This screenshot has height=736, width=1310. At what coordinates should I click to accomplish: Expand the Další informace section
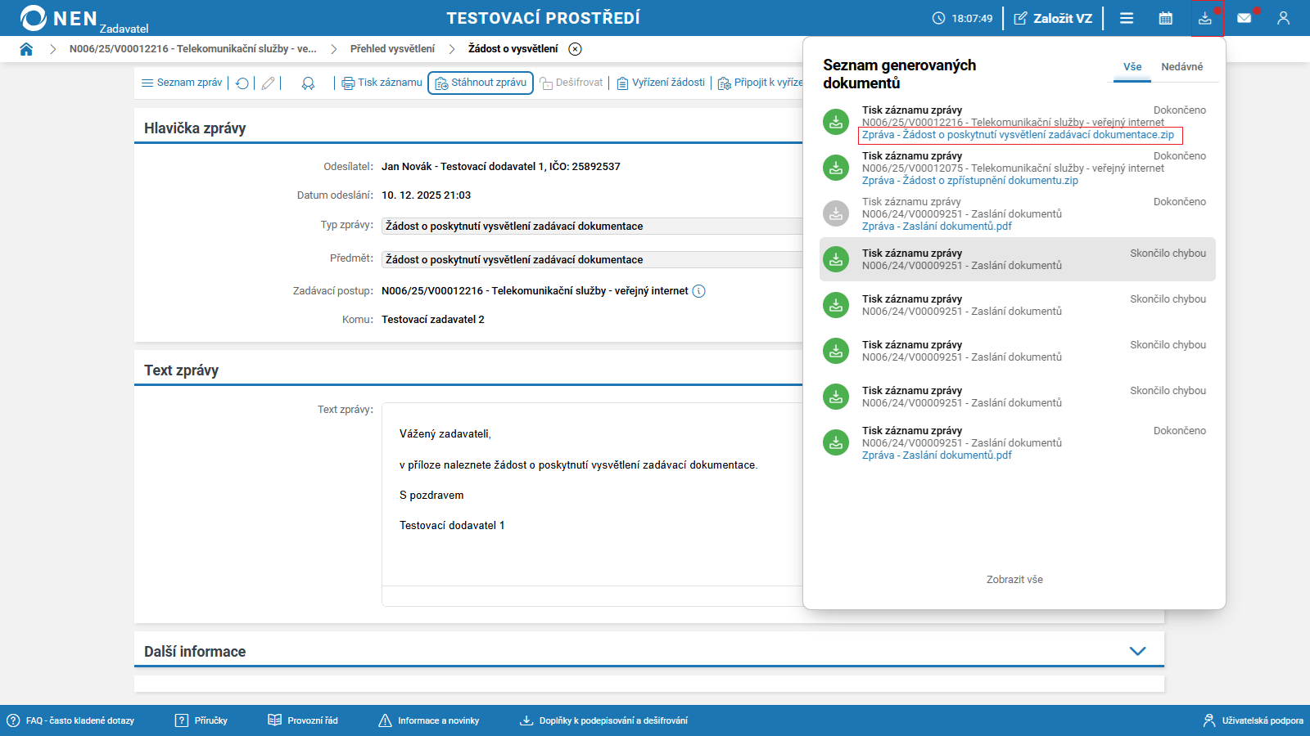click(x=1137, y=651)
